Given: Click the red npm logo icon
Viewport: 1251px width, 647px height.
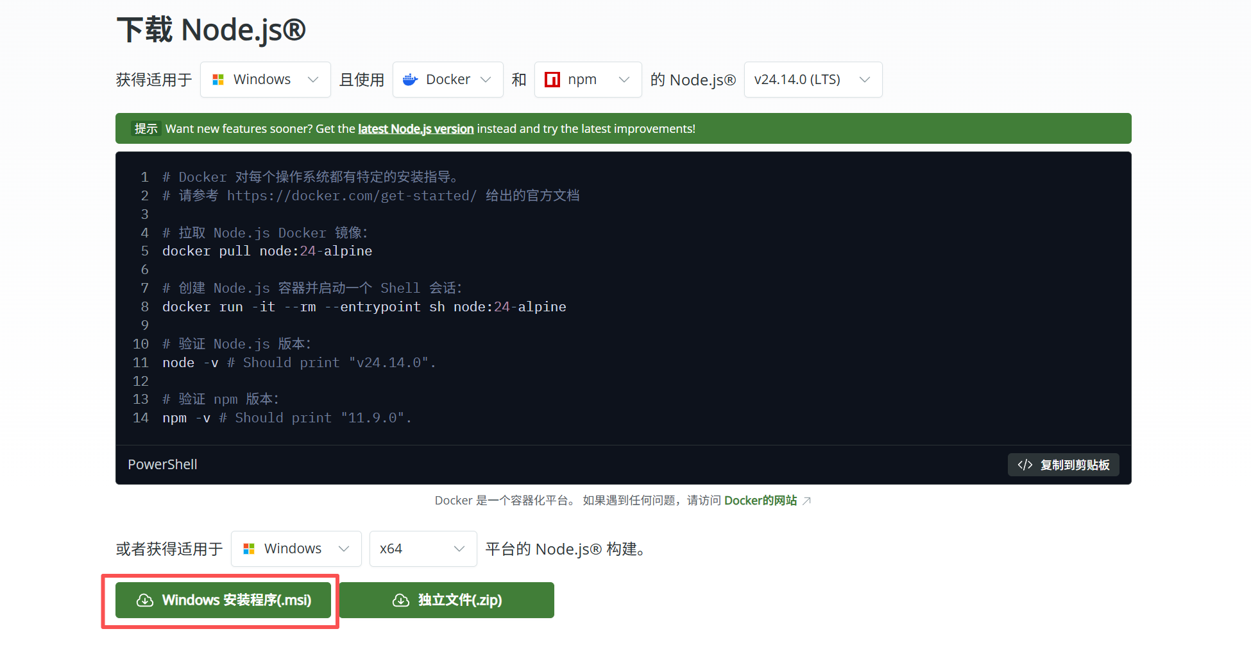Looking at the screenshot, I should pos(552,80).
